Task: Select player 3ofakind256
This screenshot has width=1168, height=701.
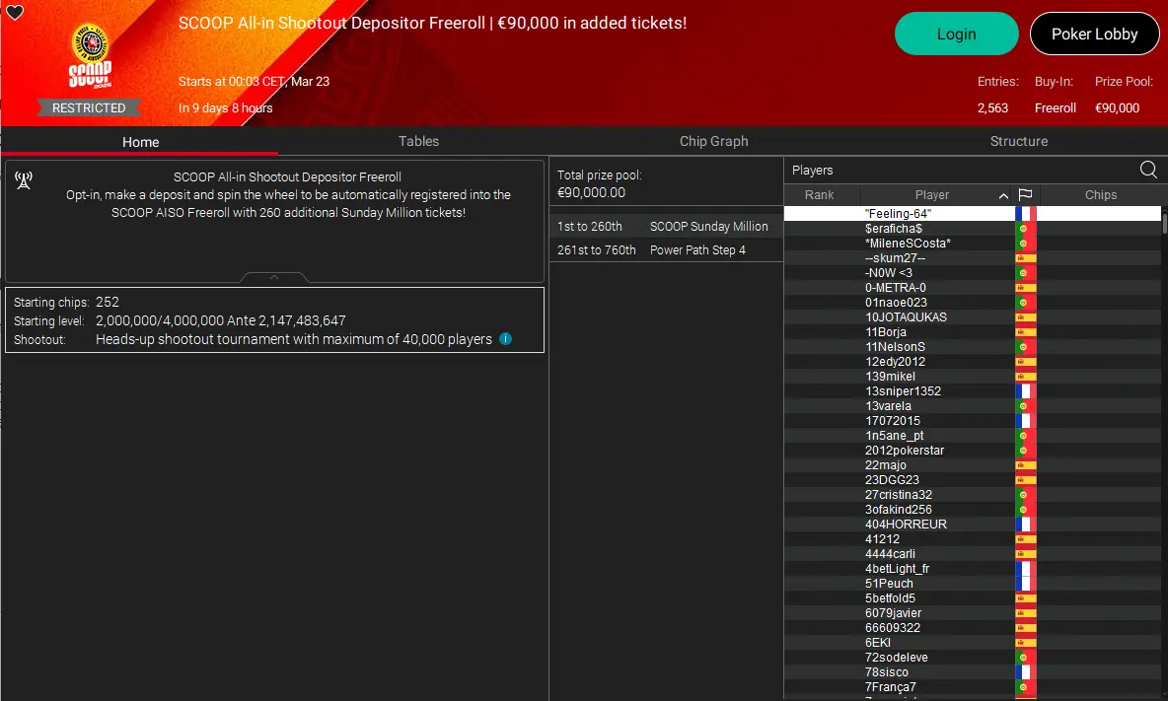Action: click(x=972, y=509)
